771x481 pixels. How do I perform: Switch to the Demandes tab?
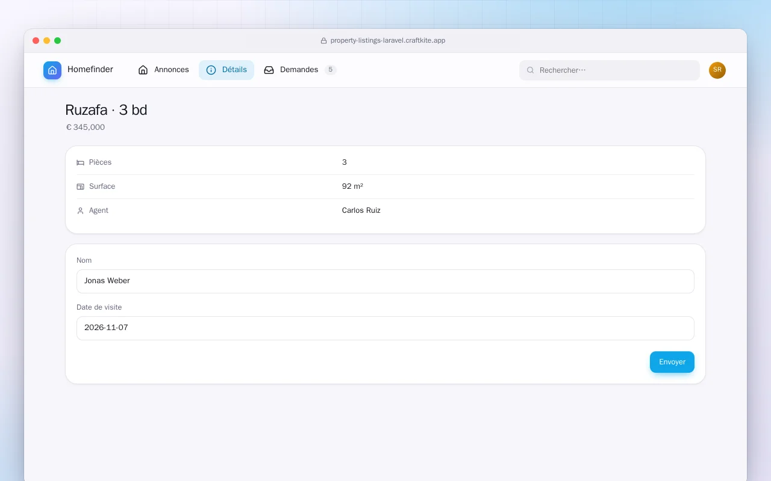tap(299, 70)
